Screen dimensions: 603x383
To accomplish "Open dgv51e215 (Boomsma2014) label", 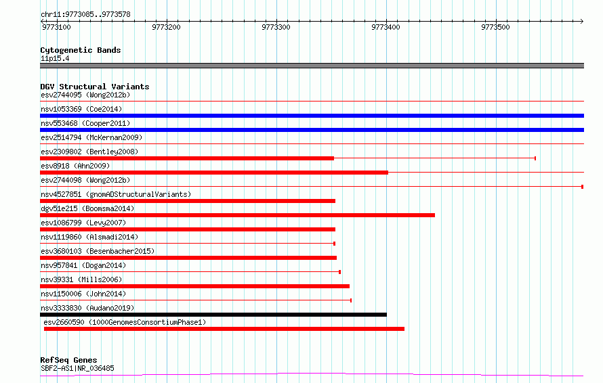I will tap(87, 208).
